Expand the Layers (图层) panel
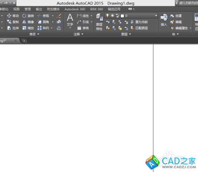Screen dimensions: 198x172 tap(126, 34)
